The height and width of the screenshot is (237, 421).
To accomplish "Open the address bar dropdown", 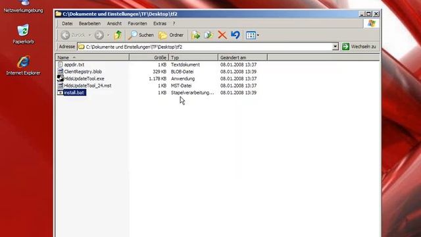I will pos(335,47).
